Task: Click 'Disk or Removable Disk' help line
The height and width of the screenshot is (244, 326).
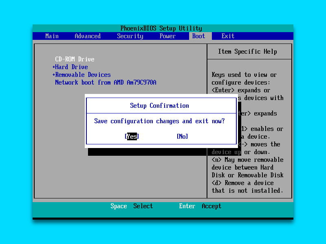Action: pos(247,175)
